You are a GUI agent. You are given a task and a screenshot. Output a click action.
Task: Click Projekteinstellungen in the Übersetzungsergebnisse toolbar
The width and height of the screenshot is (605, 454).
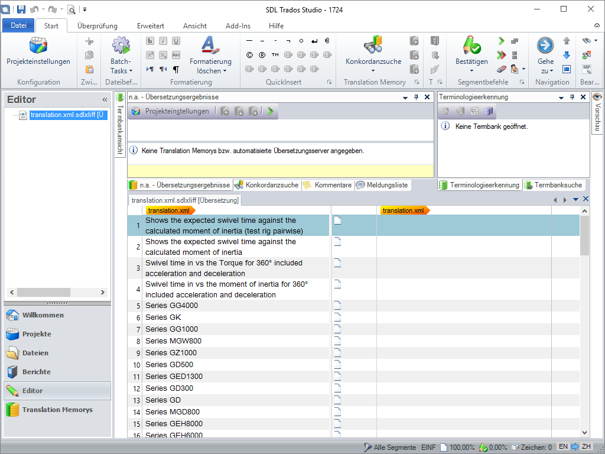click(171, 111)
